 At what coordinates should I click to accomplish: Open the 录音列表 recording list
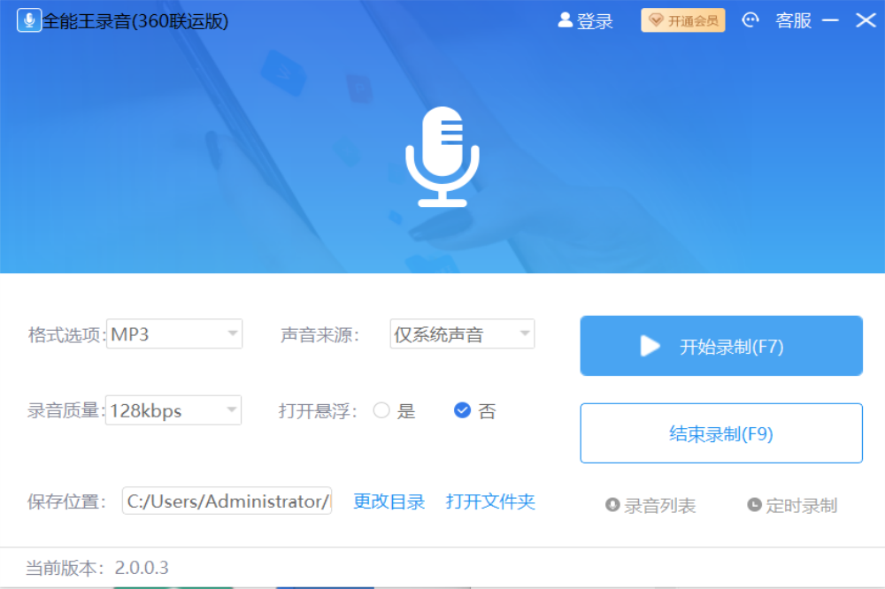[650, 505]
